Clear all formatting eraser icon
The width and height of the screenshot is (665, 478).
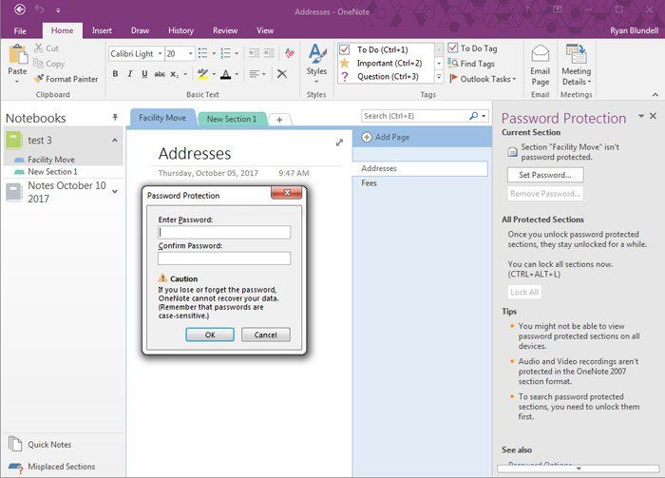click(290, 53)
